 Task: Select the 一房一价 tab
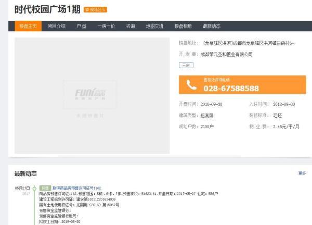point(106,26)
